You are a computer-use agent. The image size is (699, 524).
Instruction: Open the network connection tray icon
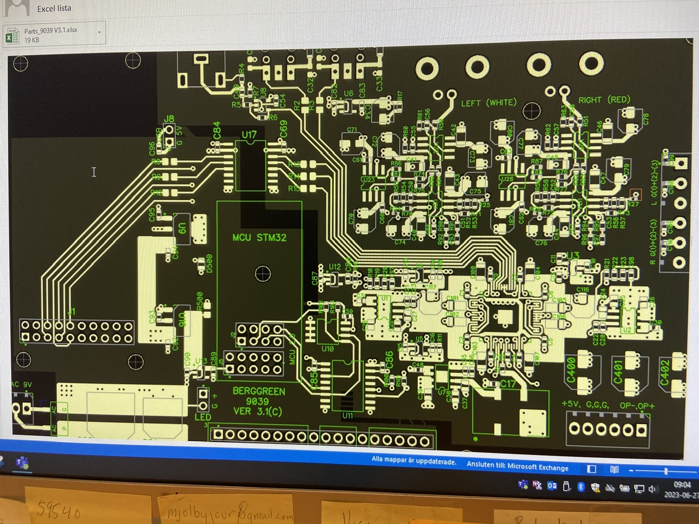point(639,489)
